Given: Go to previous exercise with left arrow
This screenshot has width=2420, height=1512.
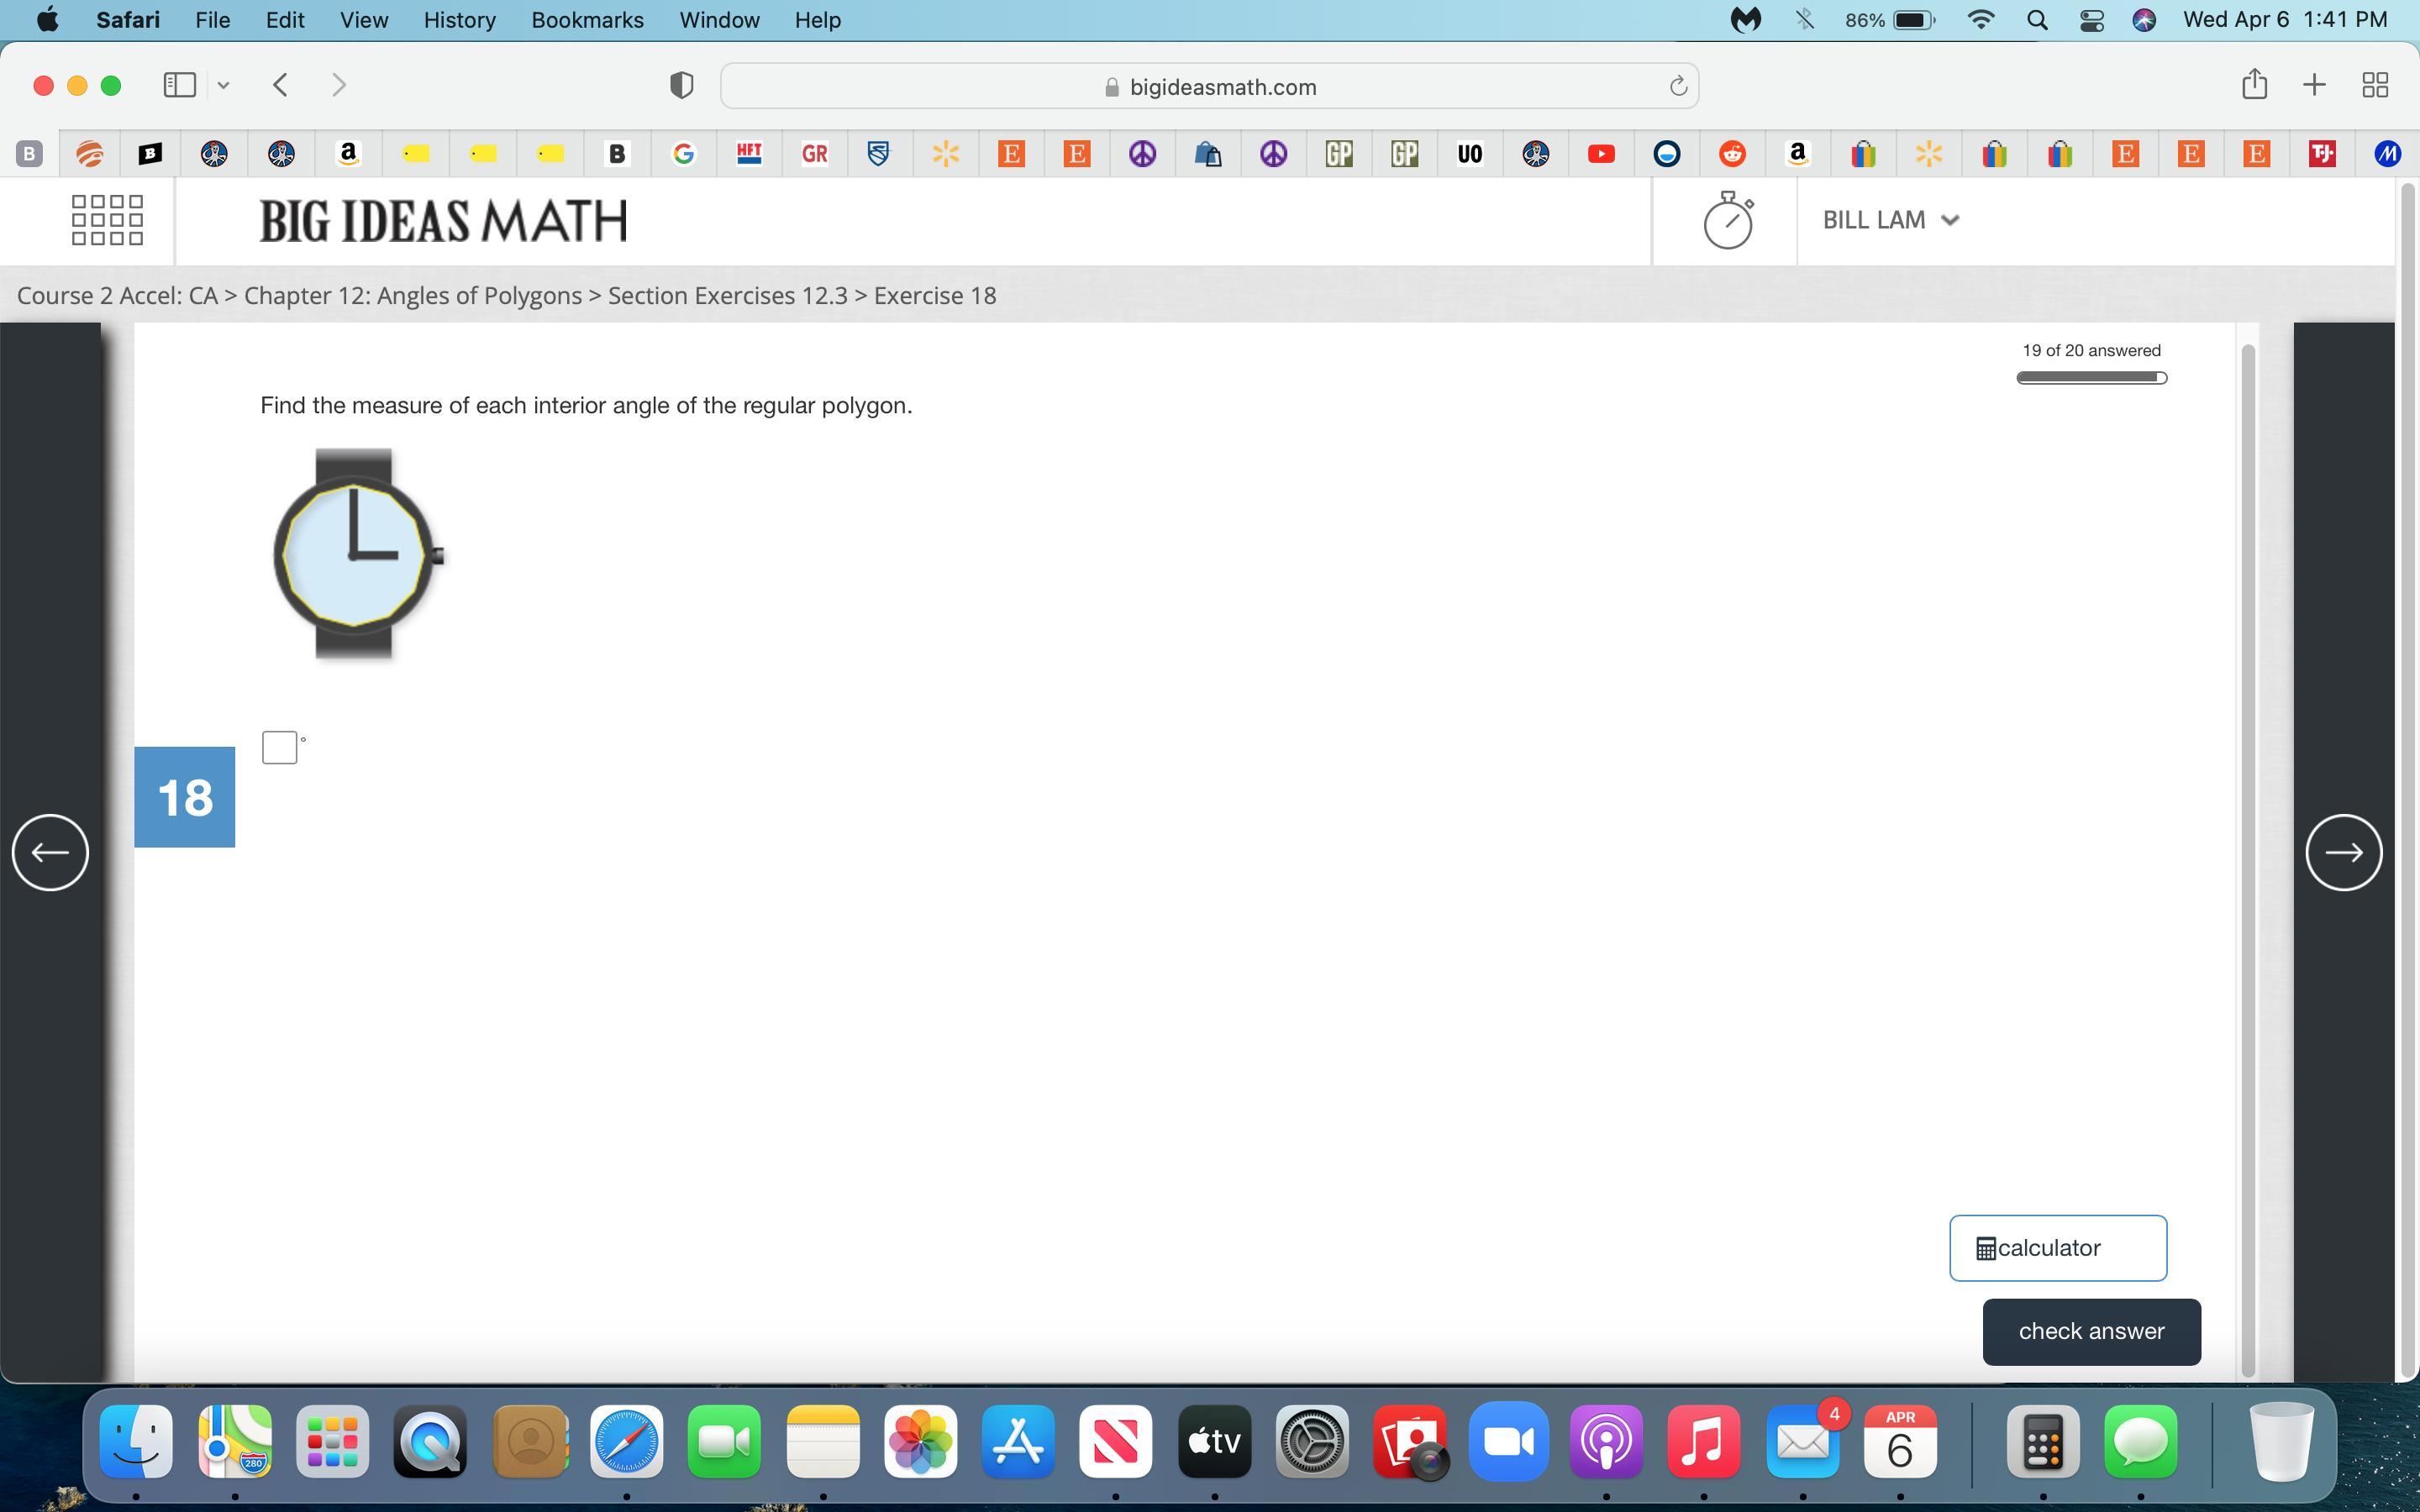Looking at the screenshot, I should [x=50, y=852].
